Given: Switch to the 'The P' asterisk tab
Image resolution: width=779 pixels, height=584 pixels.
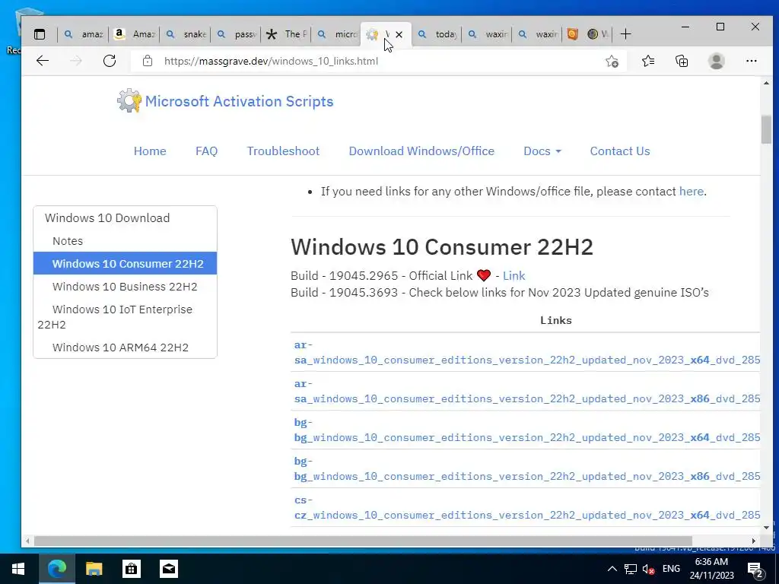Looking at the screenshot, I should (287, 34).
